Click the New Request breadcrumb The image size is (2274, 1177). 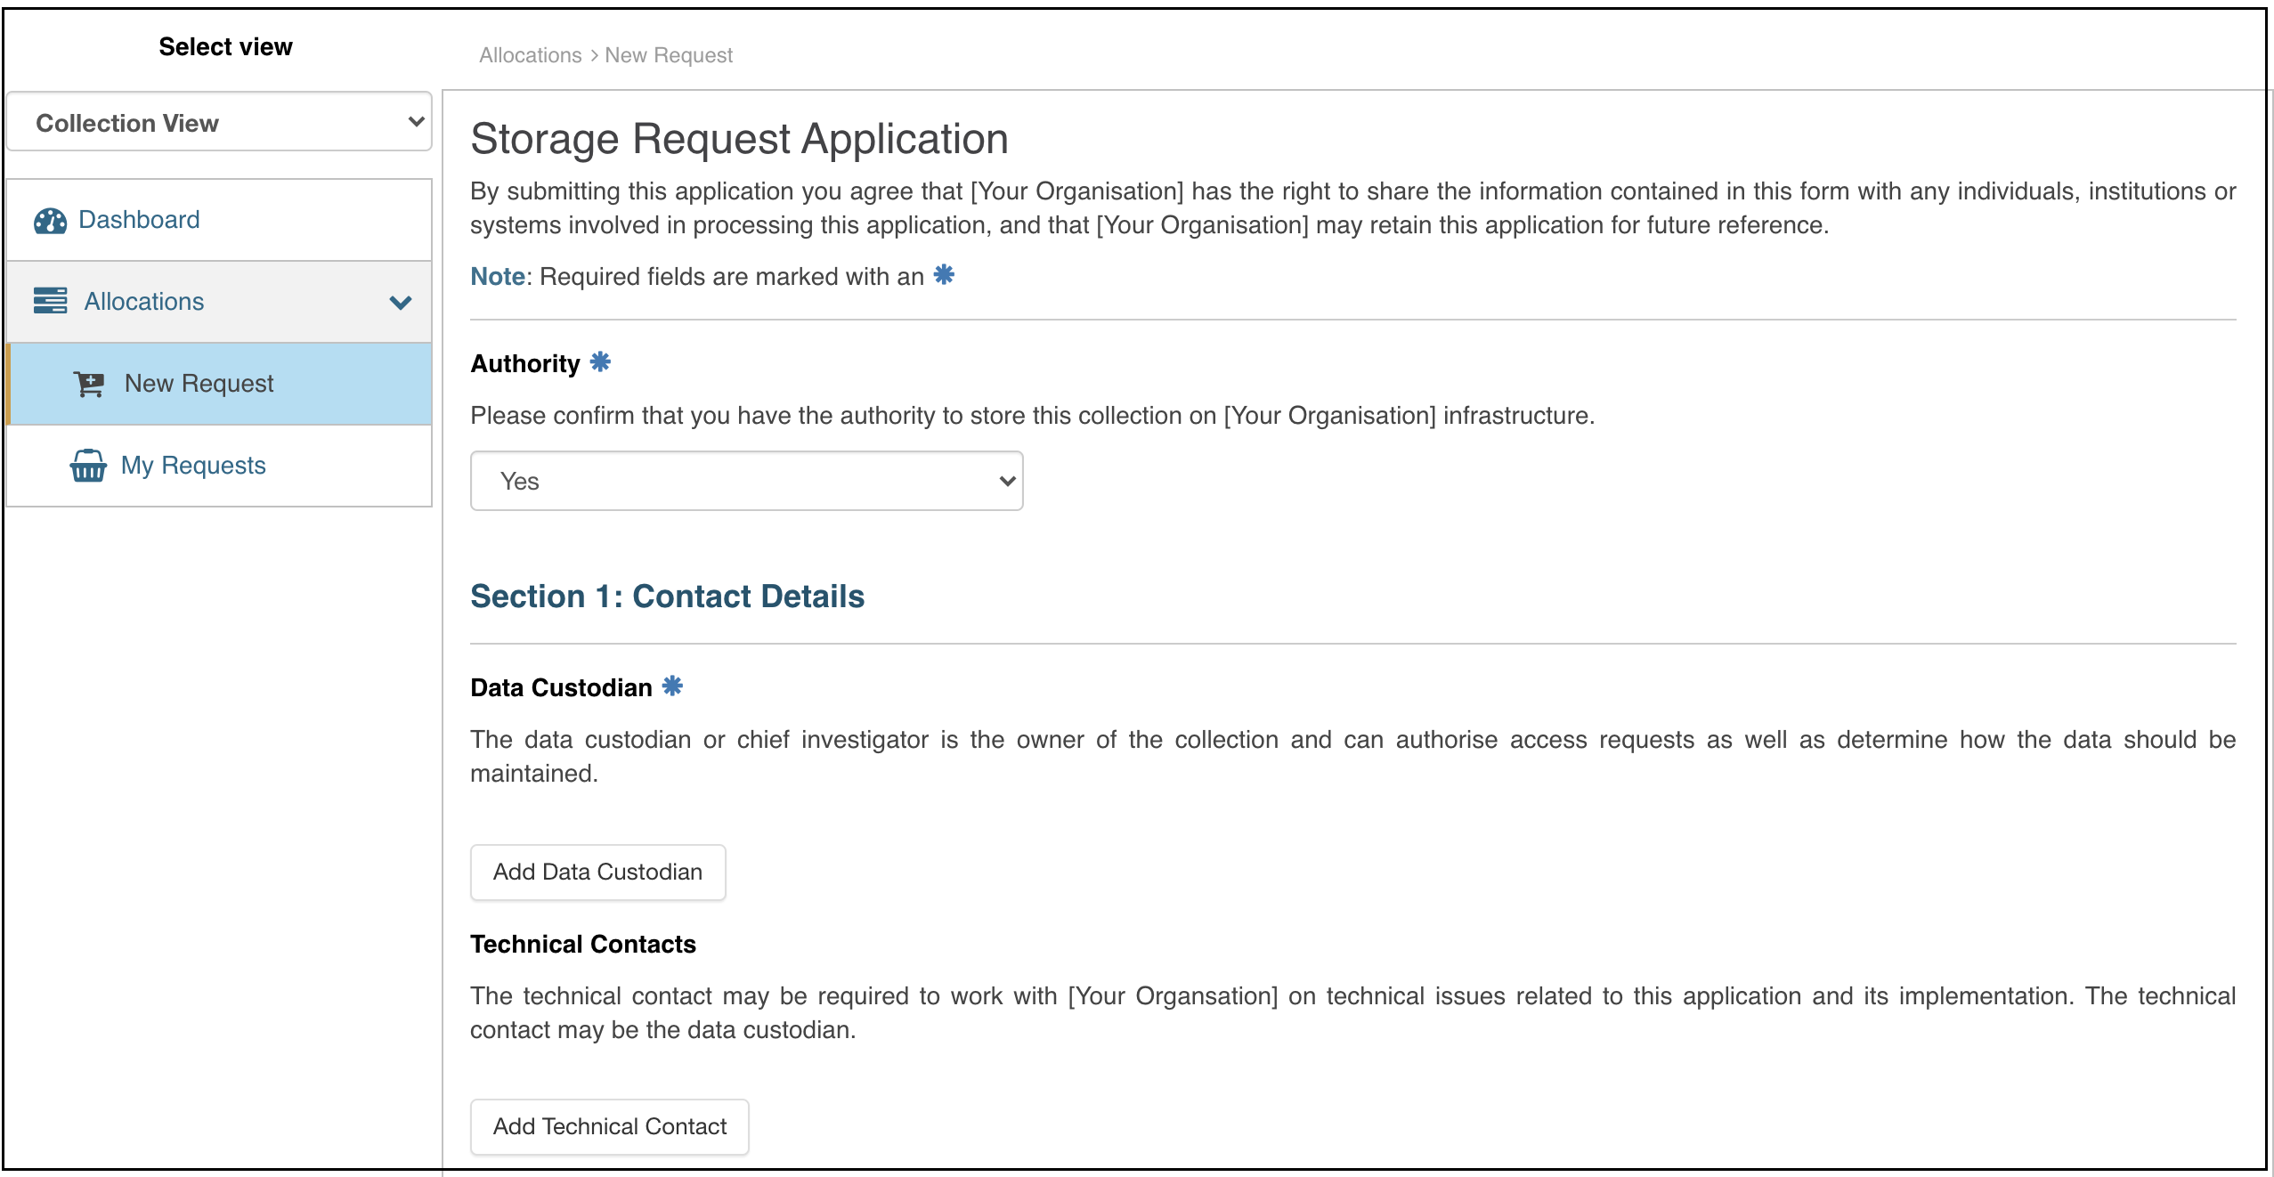point(669,55)
